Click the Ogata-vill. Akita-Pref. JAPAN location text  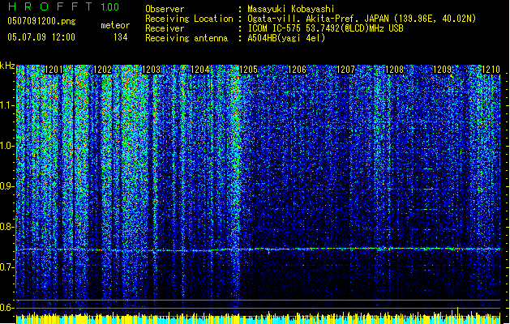point(362,19)
